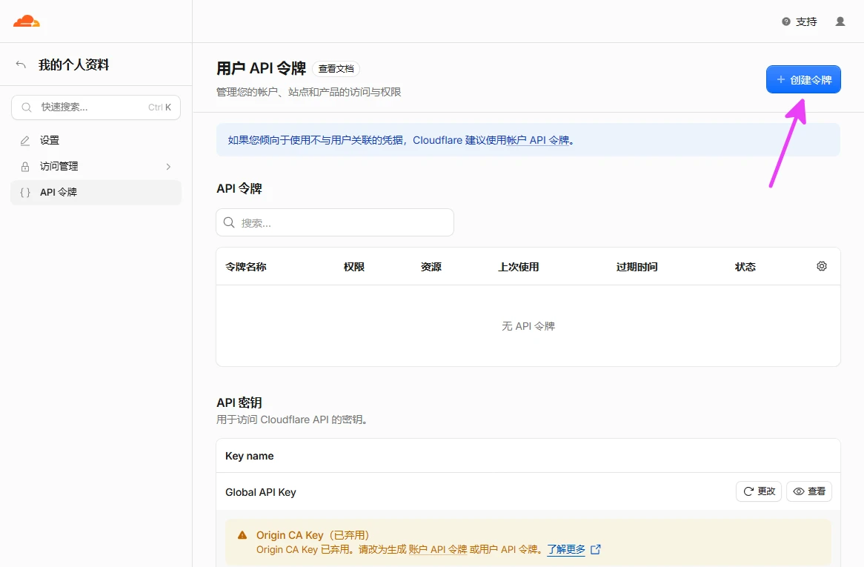Click the magnifier in the token search field
Viewport: 864px width, 567px height.
[x=229, y=222]
